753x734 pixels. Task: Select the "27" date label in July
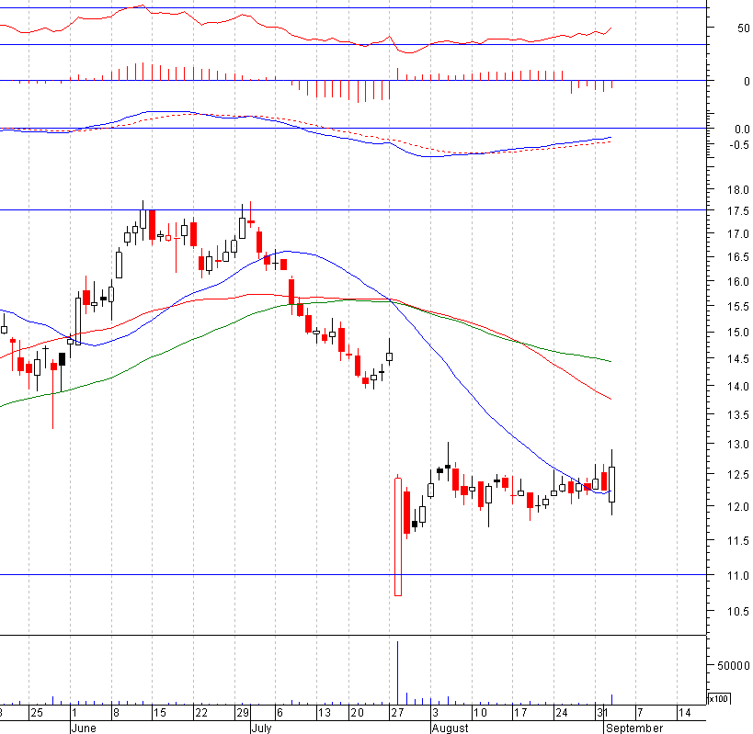click(397, 713)
